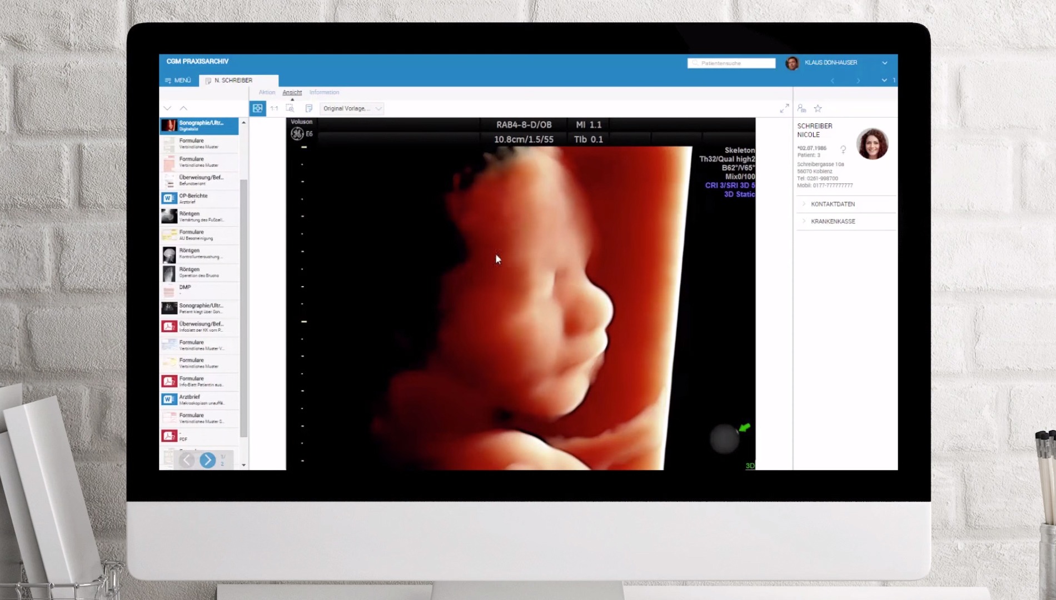Click the patient photo camera icon

(x=801, y=108)
